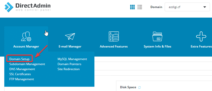The image size is (212, 91).
Task: Click the System Info & Files folder icon
Action: (x=158, y=36)
